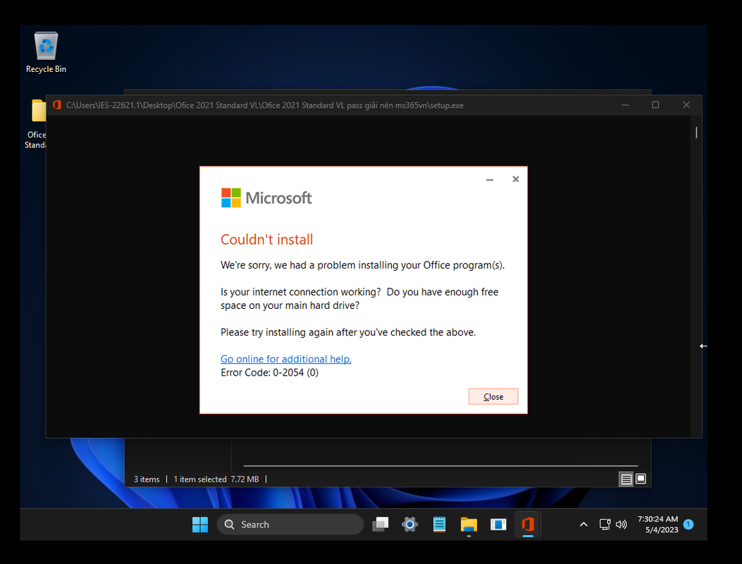Open the Go online for additional help link
742x564 pixels.
point(286,359)
